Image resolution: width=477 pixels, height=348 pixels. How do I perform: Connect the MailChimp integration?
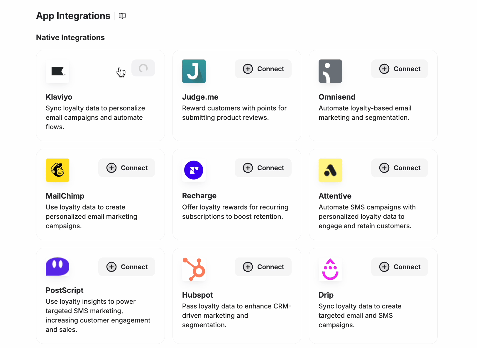tap(127, 168)
